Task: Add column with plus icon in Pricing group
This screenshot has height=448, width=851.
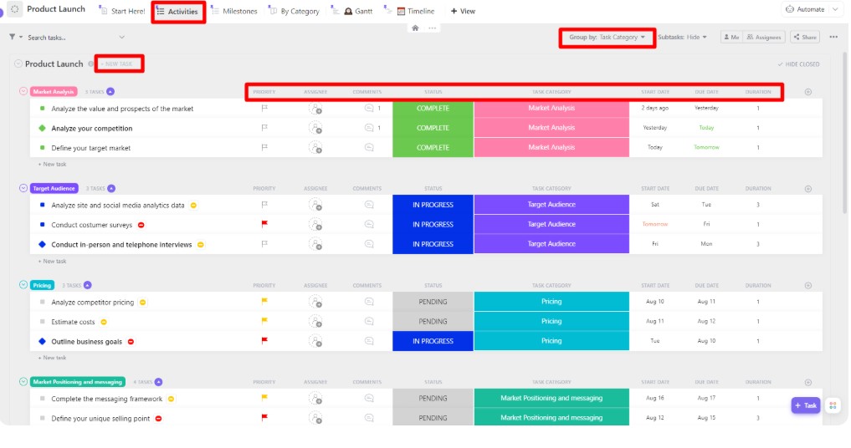Action: (808, 285)
